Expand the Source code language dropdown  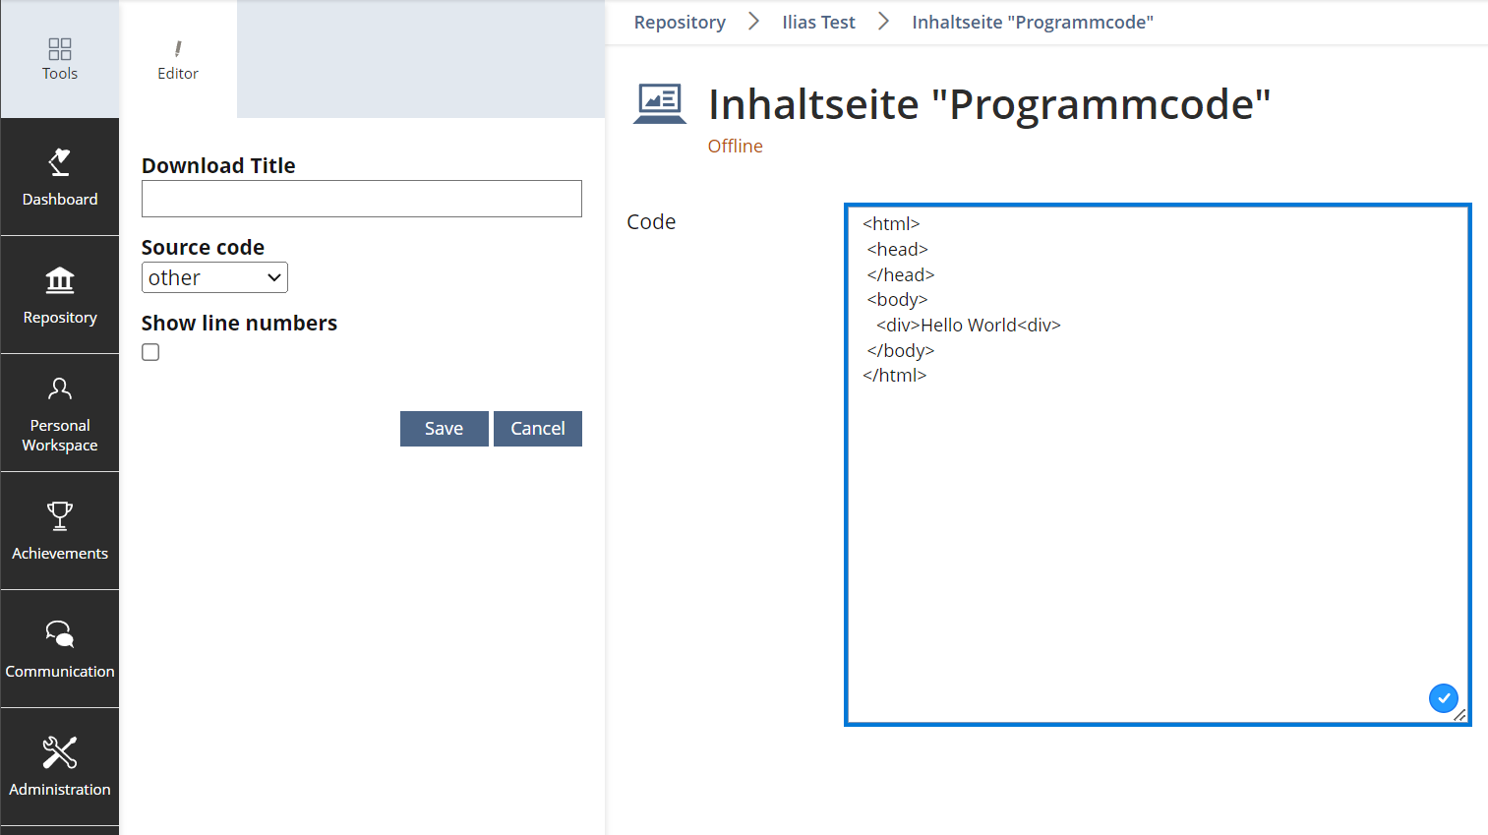point(214,277)
